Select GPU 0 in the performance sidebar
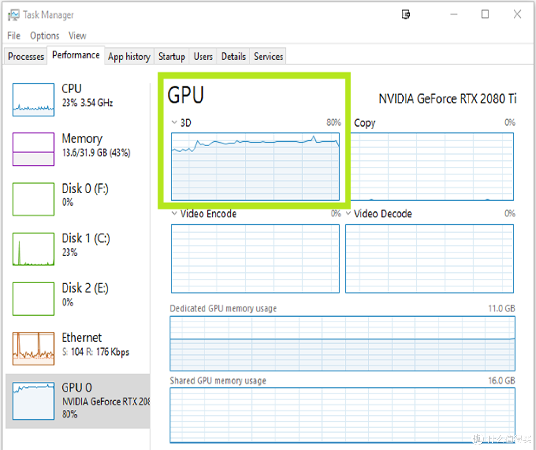The height and width of the screenshot is (450, 536). tap(74, 399)
